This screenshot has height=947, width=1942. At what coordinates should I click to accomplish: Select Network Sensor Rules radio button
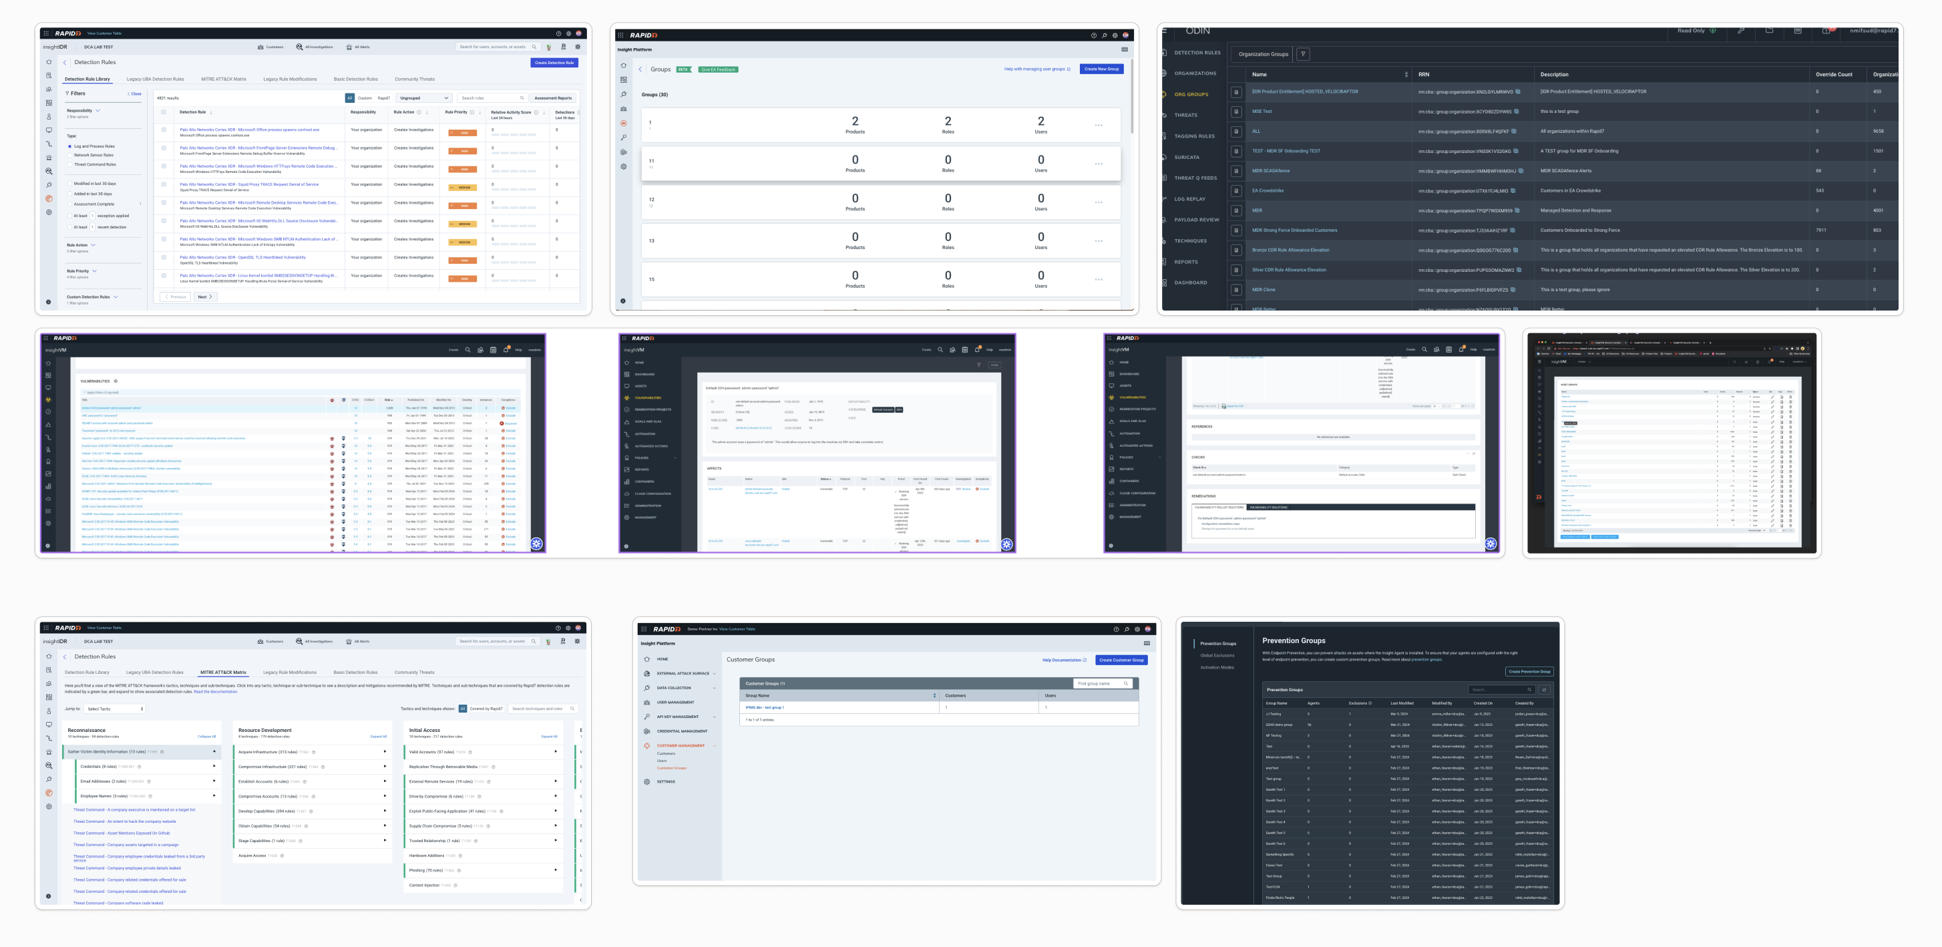(70, 156)
